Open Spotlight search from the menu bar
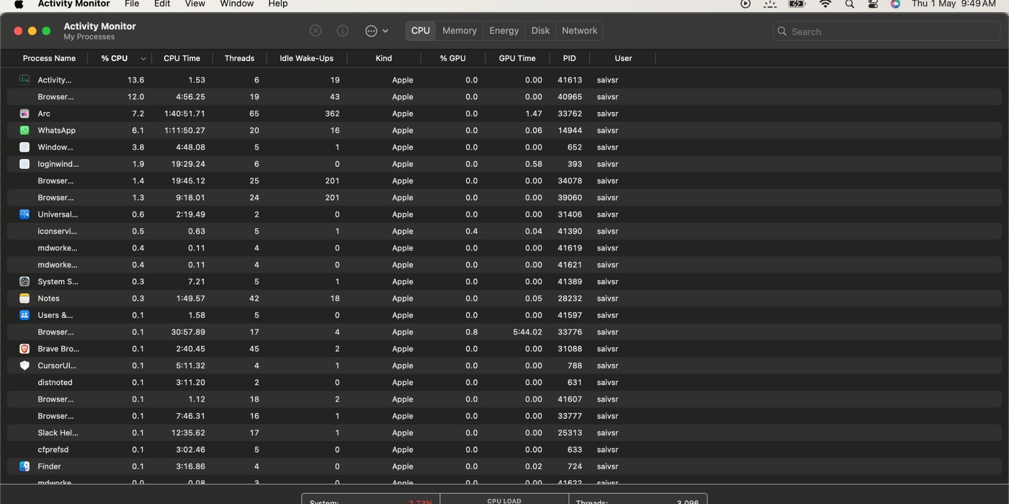The image size is (1009, 504). pyautogui.click(x=849, y=4)
